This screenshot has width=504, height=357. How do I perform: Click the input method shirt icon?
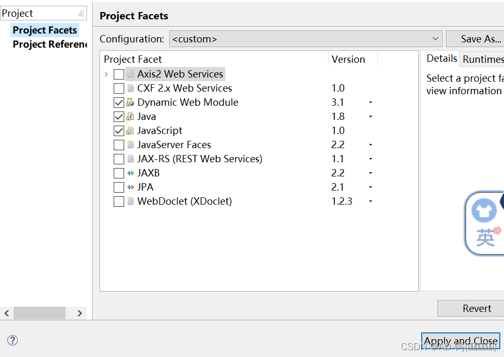click(484, 211)
